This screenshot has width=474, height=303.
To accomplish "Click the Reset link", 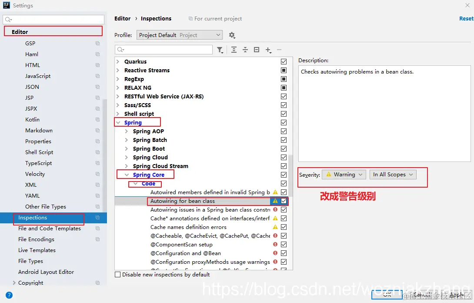I will pyautogui.click(x=466, y=18).
